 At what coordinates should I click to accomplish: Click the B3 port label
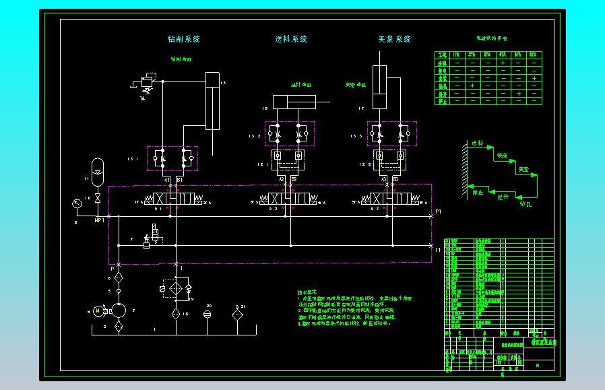click(x=396, y=179)
